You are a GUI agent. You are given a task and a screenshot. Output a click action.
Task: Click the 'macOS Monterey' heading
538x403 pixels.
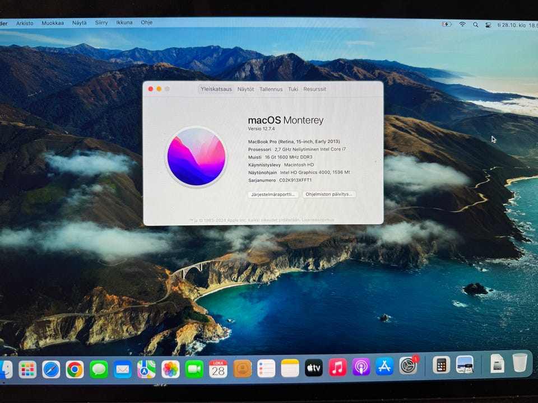tap(286, 120)
